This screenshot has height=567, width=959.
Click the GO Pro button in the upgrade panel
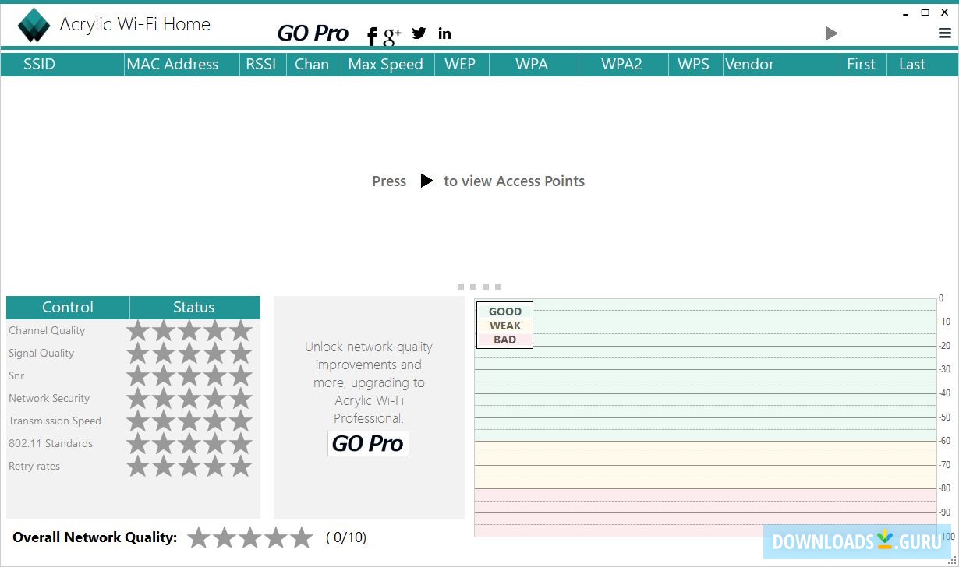368,443
